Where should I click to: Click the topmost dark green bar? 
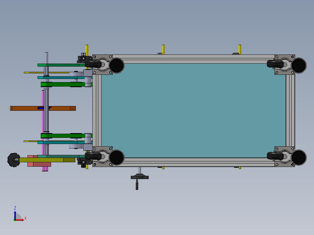(61, 65)
